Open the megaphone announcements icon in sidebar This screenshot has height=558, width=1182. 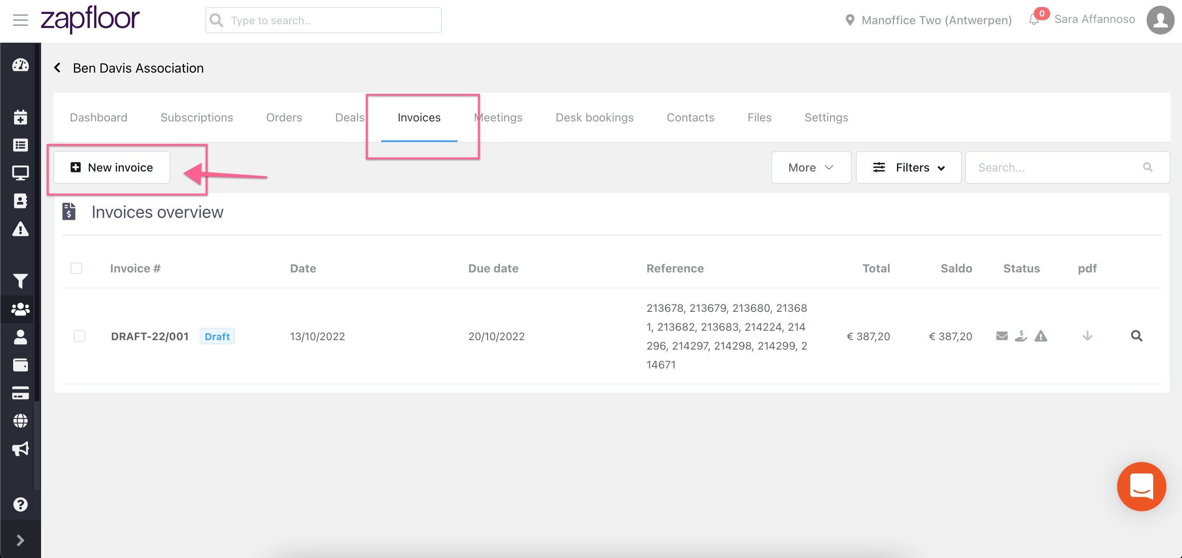(20, 449)
